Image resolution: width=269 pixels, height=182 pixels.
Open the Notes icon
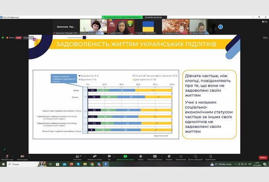tap(210, 157)
